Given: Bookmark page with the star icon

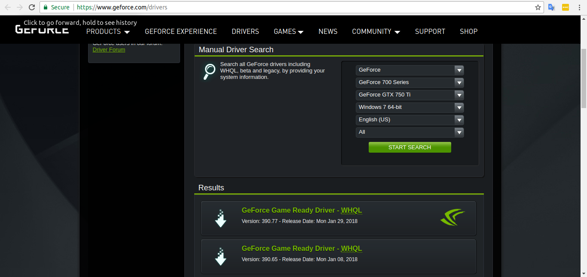Looking at the screenshot, I should coord(538,7).
